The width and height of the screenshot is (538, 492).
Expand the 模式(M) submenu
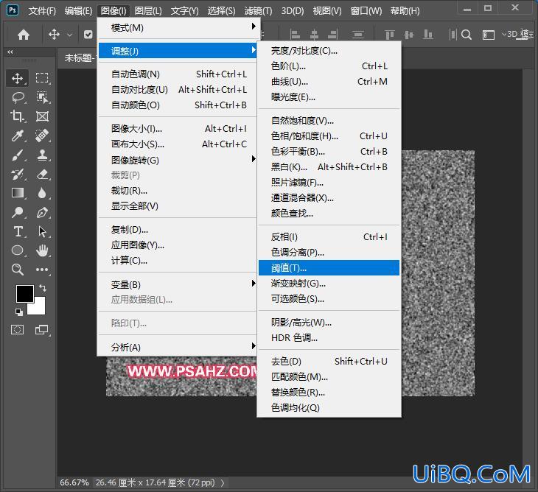[x=179, y=27]
